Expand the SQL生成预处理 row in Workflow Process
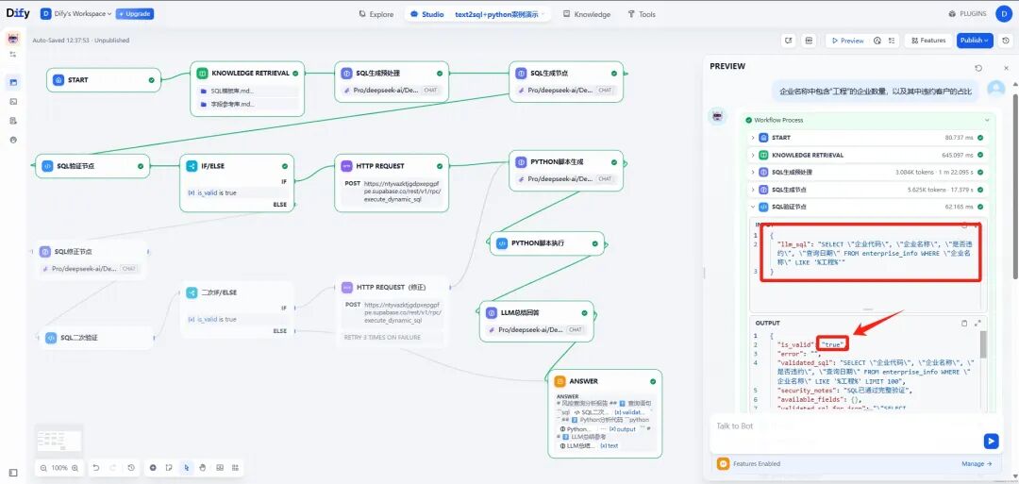This screenshot has height=484, width=1019. coord(867,172)
